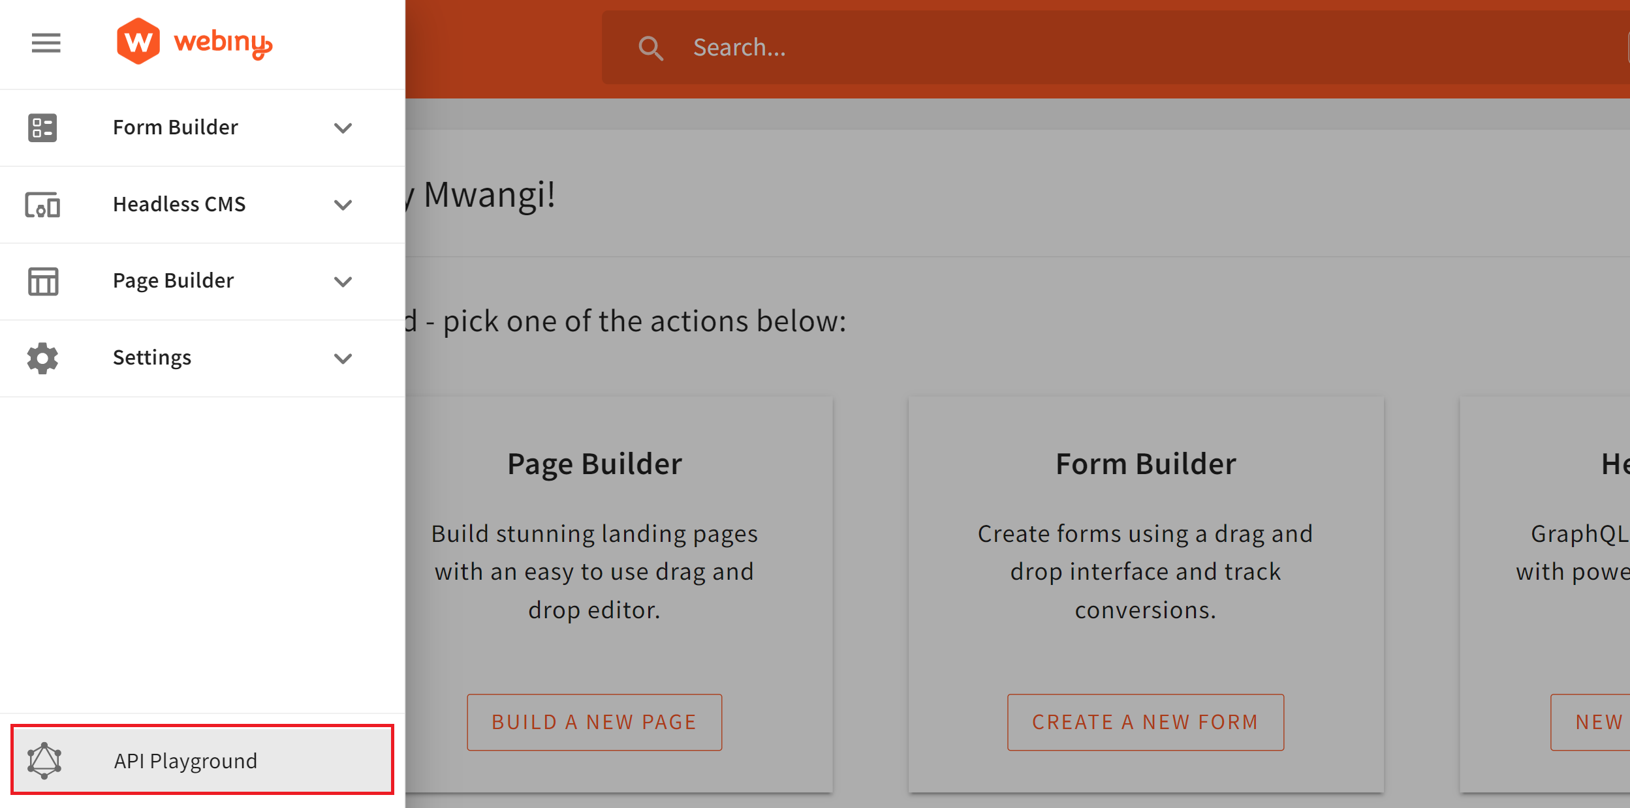1630x808 pixels.
Task: Click the webiny wordmark text
Action: pyautogui.click(x=223, y=43)
